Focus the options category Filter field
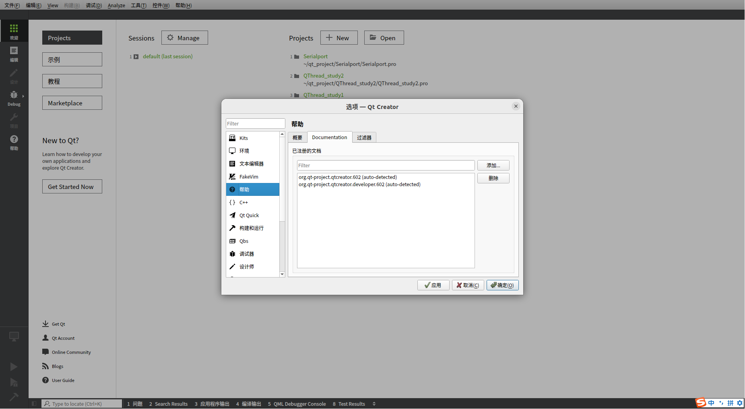The height and width of the screenshot is (409, 745). pos(256,123)
